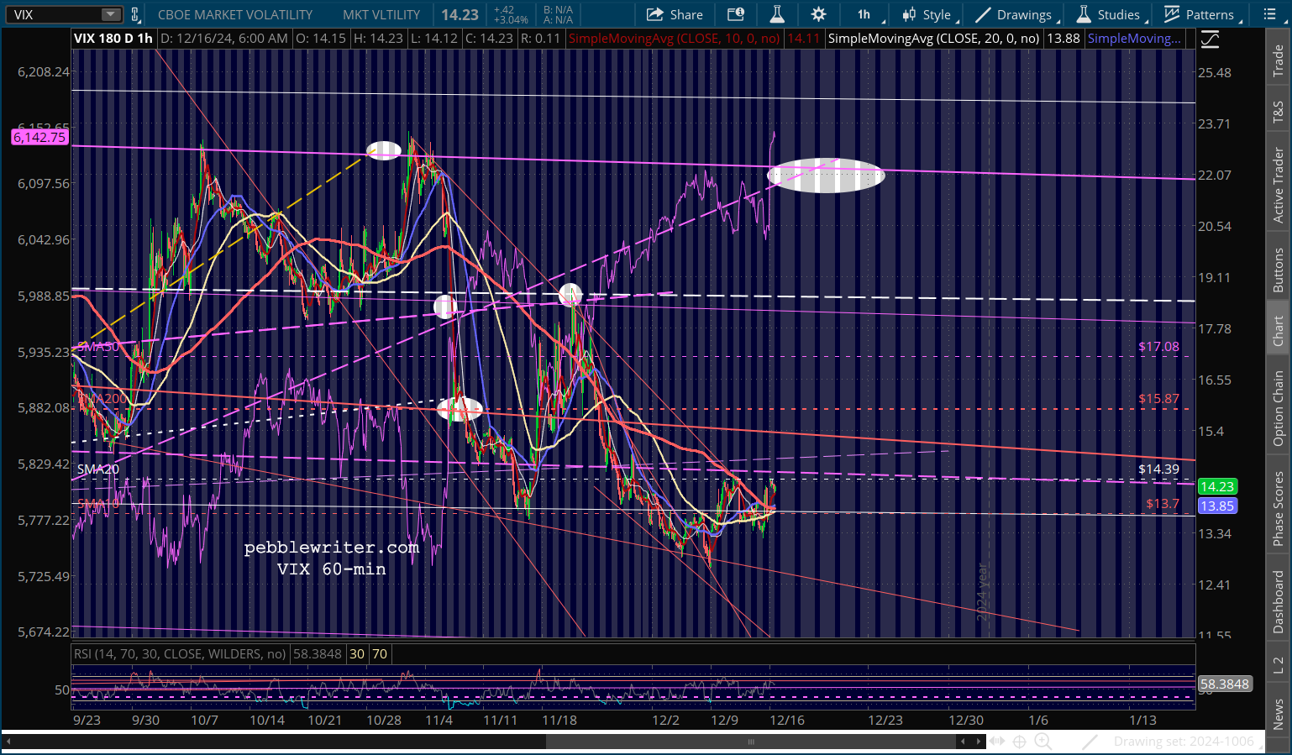This screenshot has height=755, width=1292.
Task: Toggle horizontal expand arrows icon
Action: click(x=996, y=741)
